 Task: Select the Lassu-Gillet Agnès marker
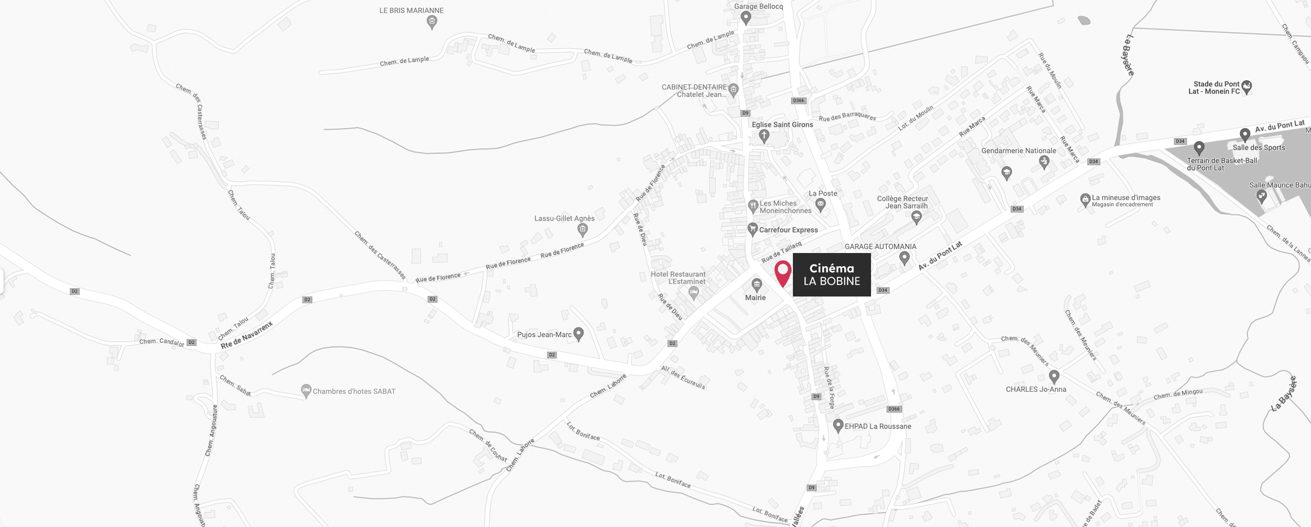(582, 230)
